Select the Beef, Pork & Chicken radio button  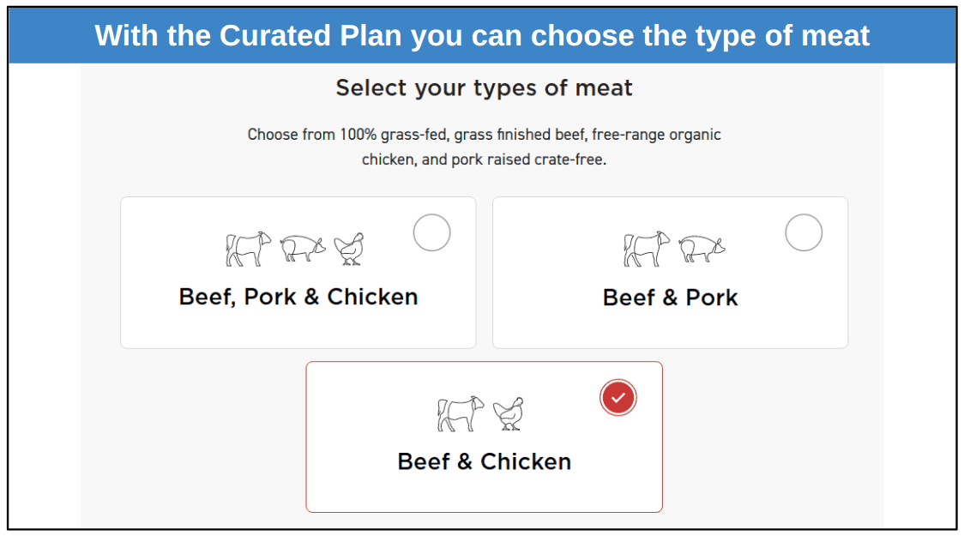(431, 232)
